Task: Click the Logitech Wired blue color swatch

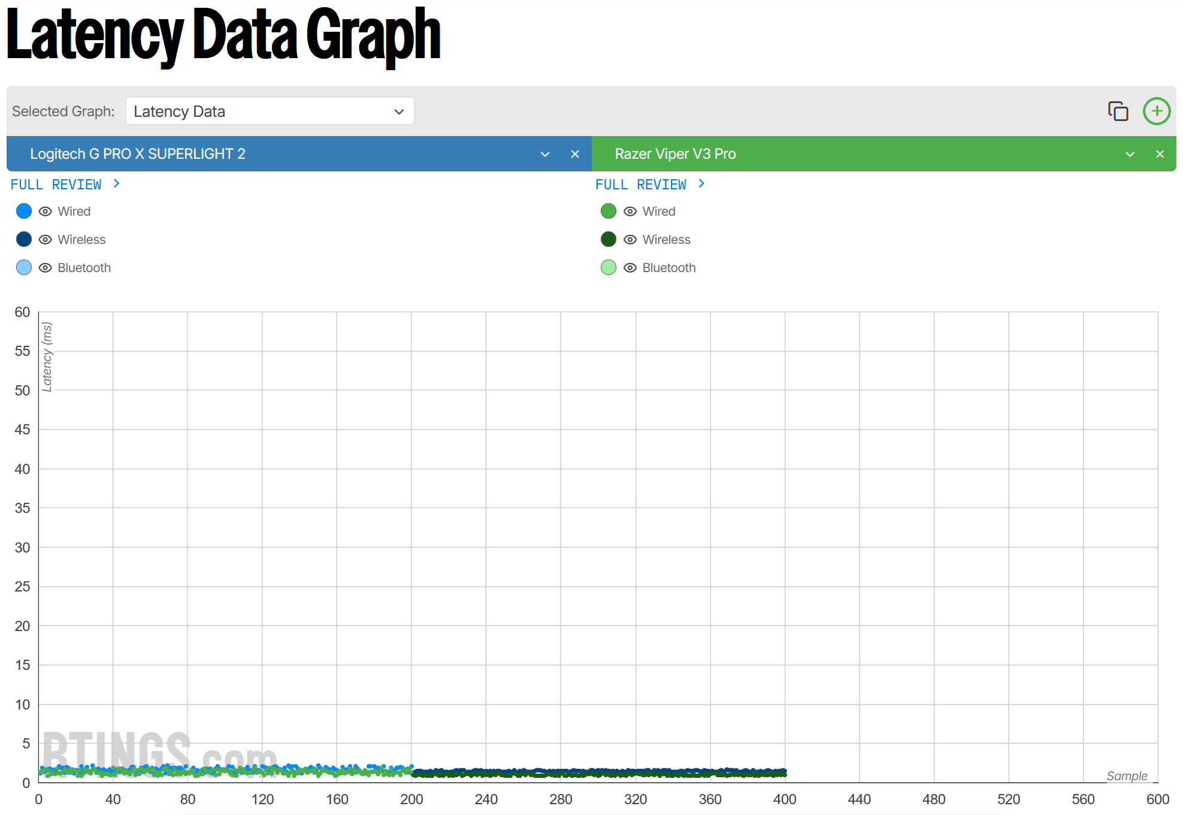Action: point(24,211)
